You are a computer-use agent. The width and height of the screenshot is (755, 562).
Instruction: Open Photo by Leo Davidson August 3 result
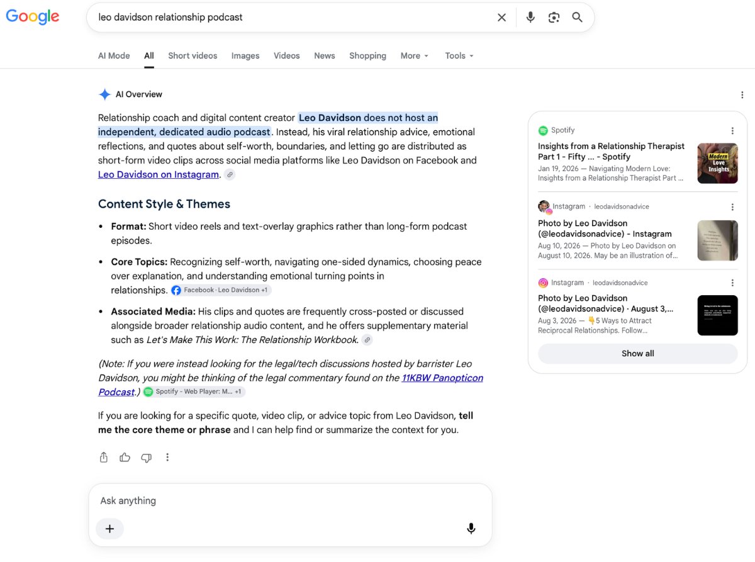click(606, 303)
